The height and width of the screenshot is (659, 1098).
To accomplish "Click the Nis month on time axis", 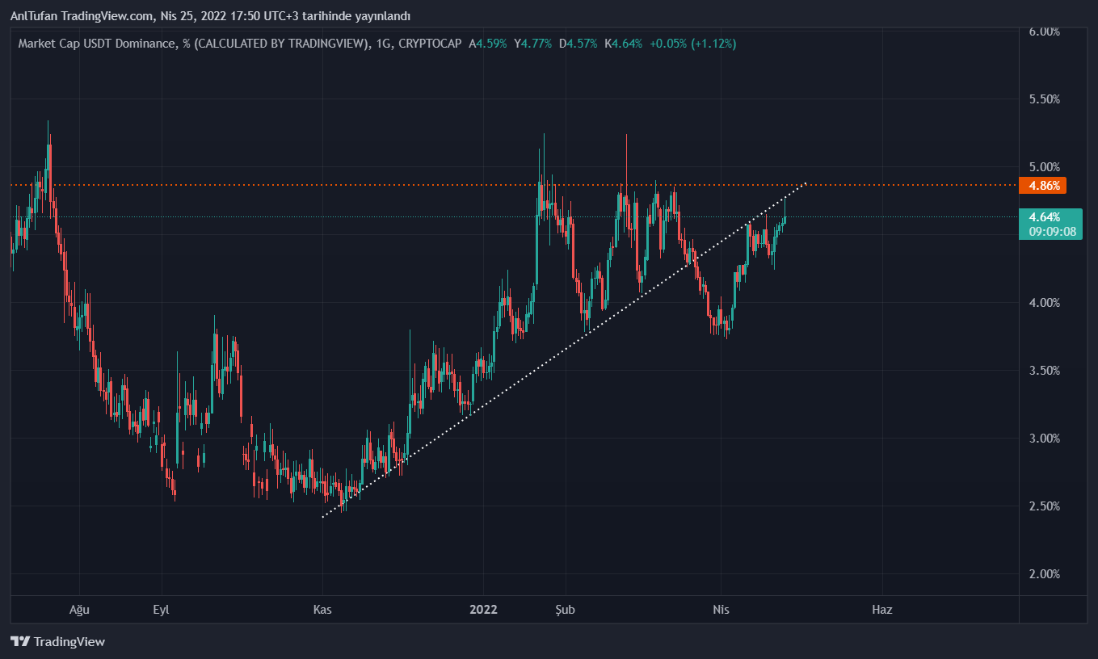I will click(721, 610).
